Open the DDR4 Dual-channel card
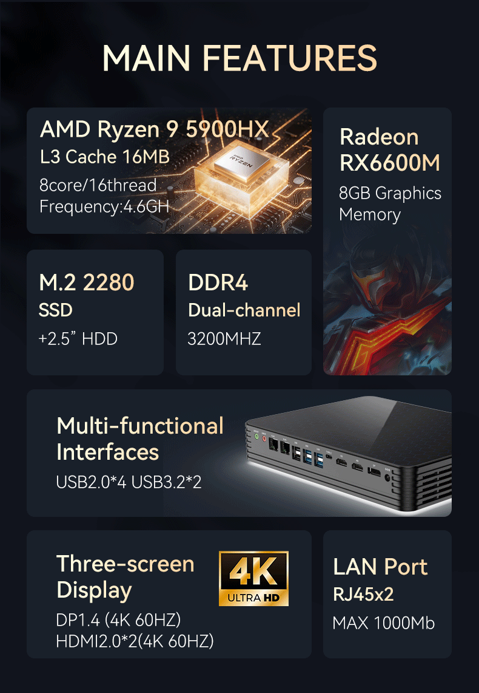 [244, 312]
